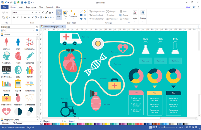Viewport: 201px width, 130px height.
Task: Activate the Text tool
Action: (x=65, y=15)
